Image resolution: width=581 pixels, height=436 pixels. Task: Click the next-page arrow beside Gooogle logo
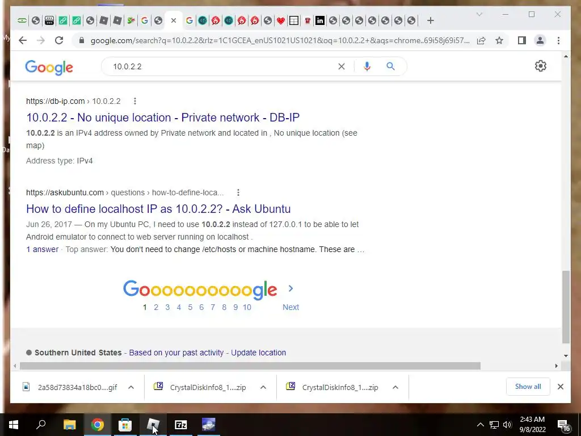(290, 288)
